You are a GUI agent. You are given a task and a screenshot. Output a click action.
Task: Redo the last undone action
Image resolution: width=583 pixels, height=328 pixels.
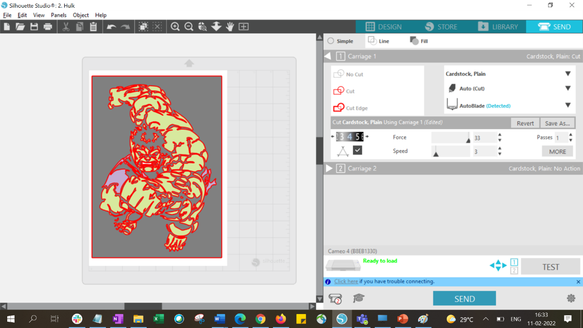click(x=125, y=27)
